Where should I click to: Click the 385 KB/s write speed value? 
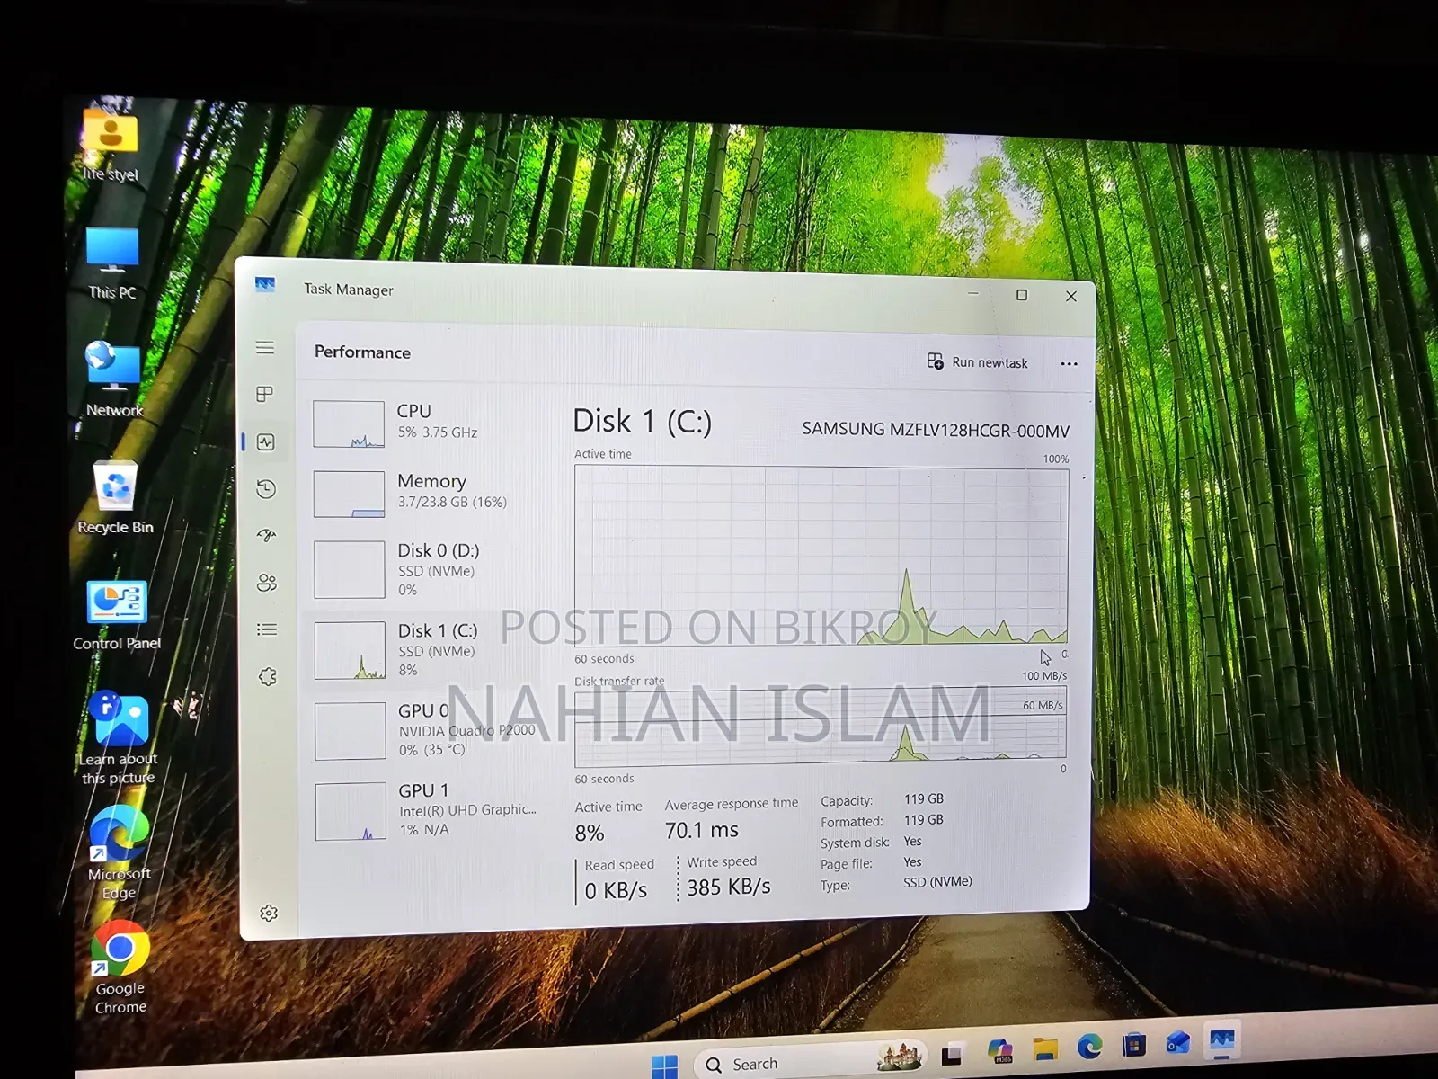click(729, 887)
